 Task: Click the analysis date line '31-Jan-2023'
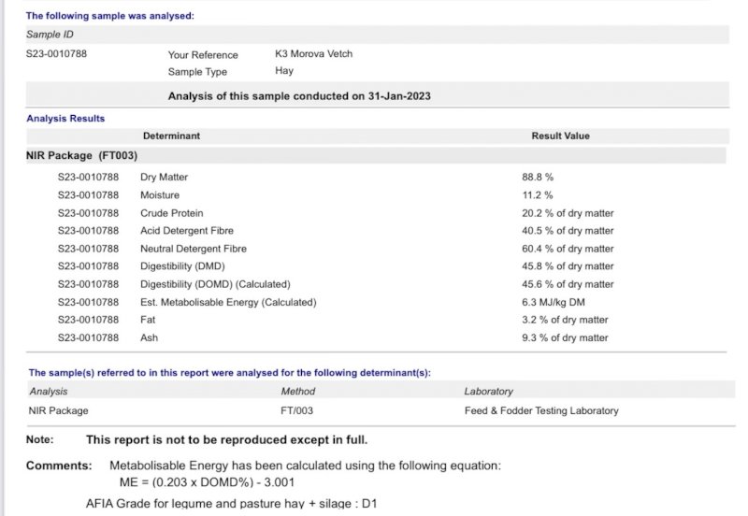pos(298,96)
